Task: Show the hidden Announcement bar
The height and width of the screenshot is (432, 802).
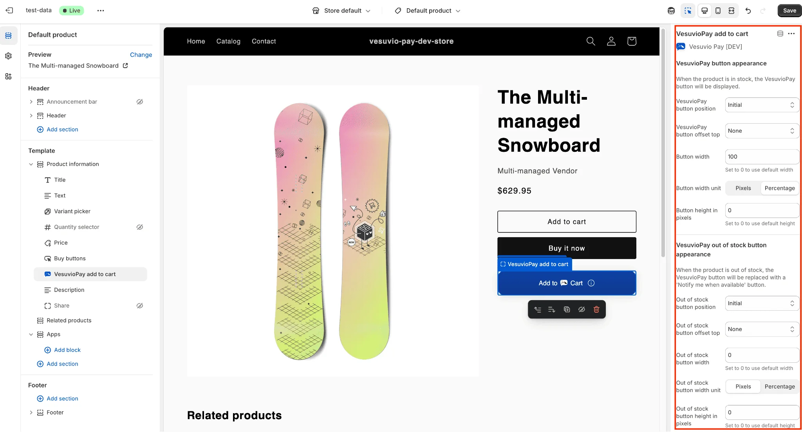Action: point(139,102)
